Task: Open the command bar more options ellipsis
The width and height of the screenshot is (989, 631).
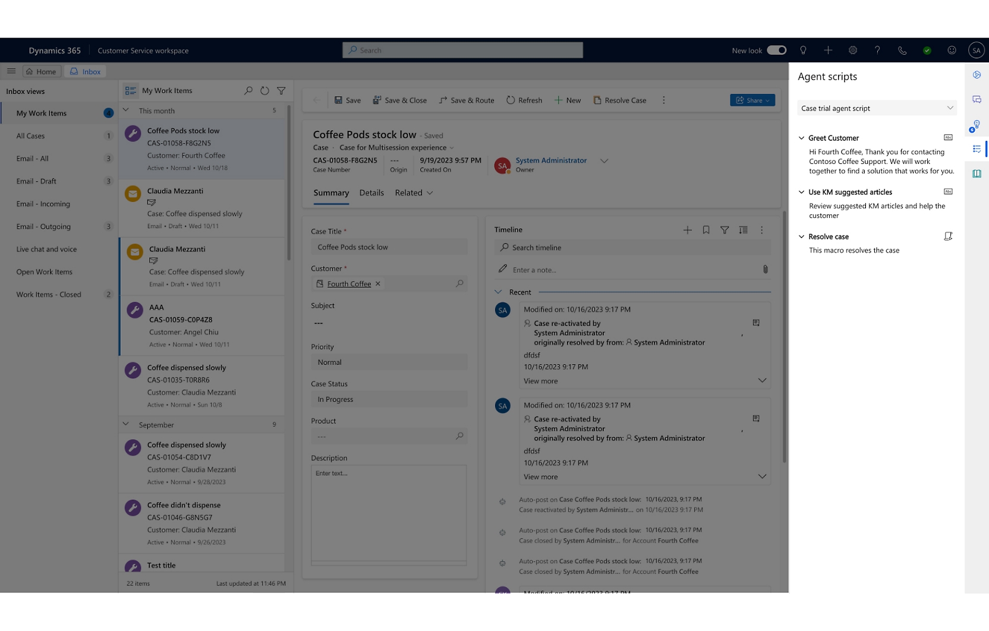Action: (x=664, y=100)
